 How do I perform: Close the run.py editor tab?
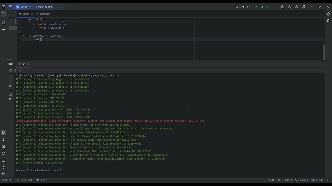click(32, 14)
